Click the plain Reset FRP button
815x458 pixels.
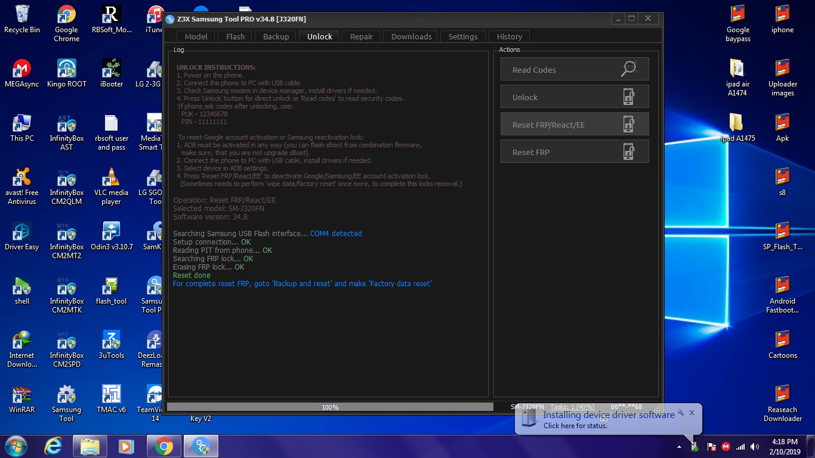pos(575,151)
